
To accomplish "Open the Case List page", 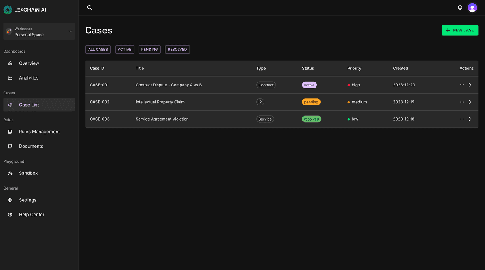I will (39, 105).
